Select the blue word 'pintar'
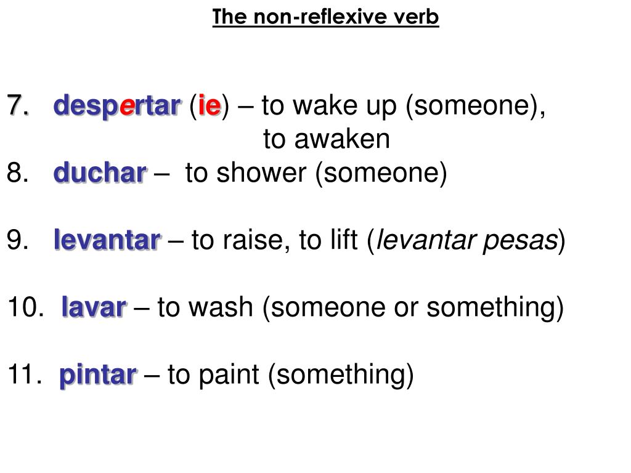The image size is (631, 473). [x=99, y=376]
